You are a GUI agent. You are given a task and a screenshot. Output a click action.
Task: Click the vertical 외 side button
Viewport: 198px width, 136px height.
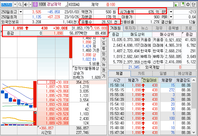[104, 54]
